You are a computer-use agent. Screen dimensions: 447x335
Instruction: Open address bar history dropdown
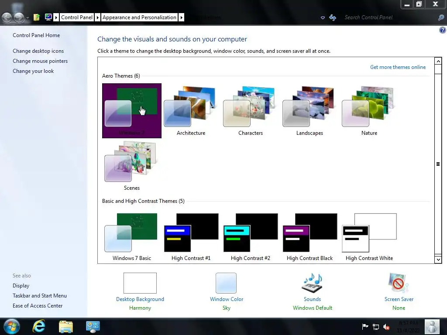323,17
